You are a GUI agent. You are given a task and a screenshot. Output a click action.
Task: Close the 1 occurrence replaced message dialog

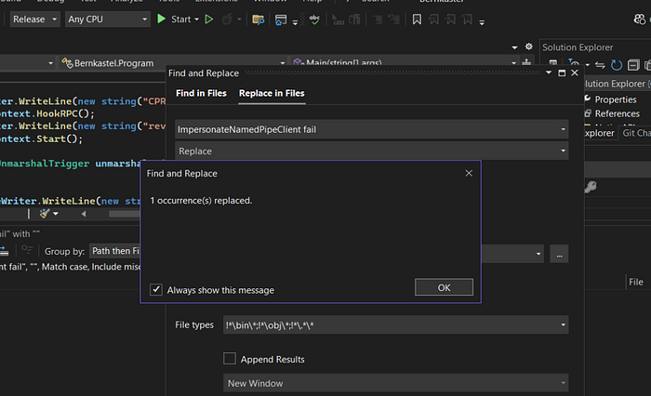(x=469, y=173)
